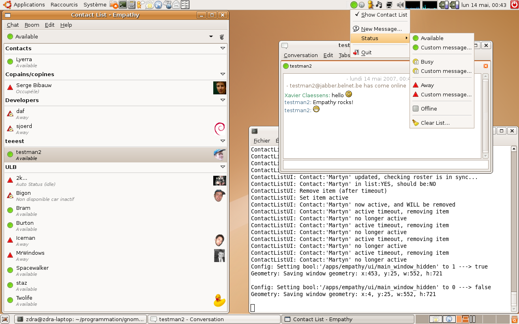This screenshot has height=324, width=519.
Task: Click the chat conversation vertical scrollbar
Action: point(485,116)
